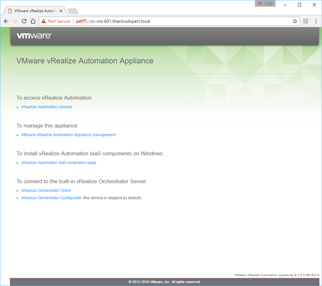Viewport: 322px width, 286px height.
Task: Maximize the browser window
Action: click(x=300, y=5)
